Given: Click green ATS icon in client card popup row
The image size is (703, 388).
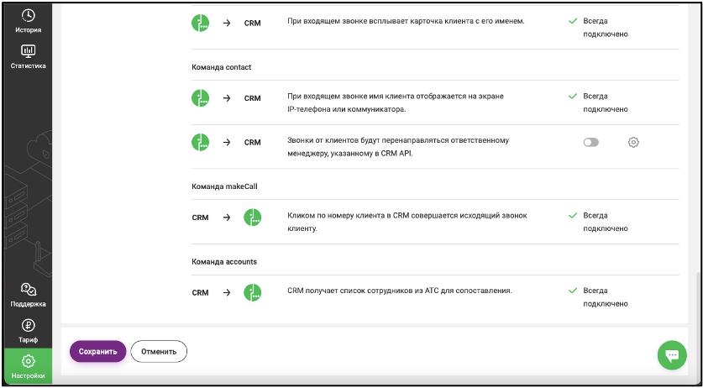Looking at the screenshot, I should click(201, 23).
